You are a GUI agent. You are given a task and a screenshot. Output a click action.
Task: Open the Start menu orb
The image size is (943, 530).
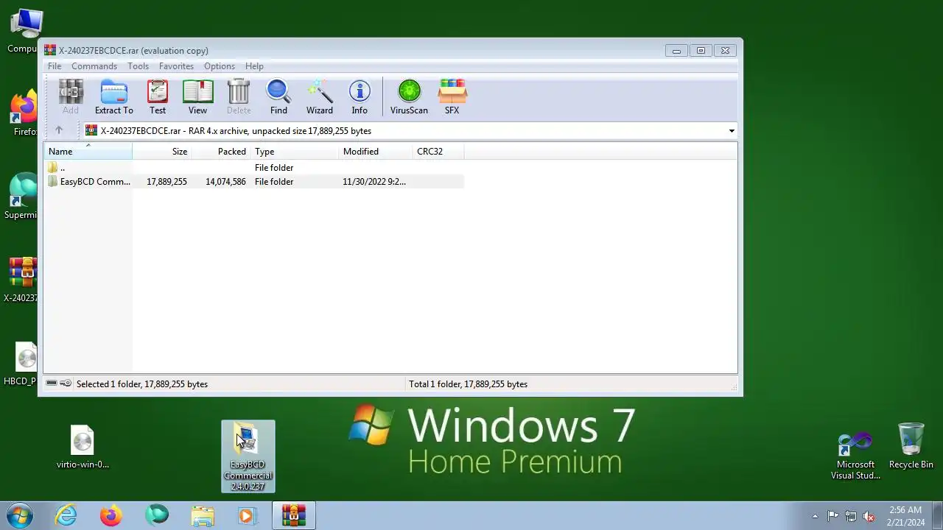(20, 515)
